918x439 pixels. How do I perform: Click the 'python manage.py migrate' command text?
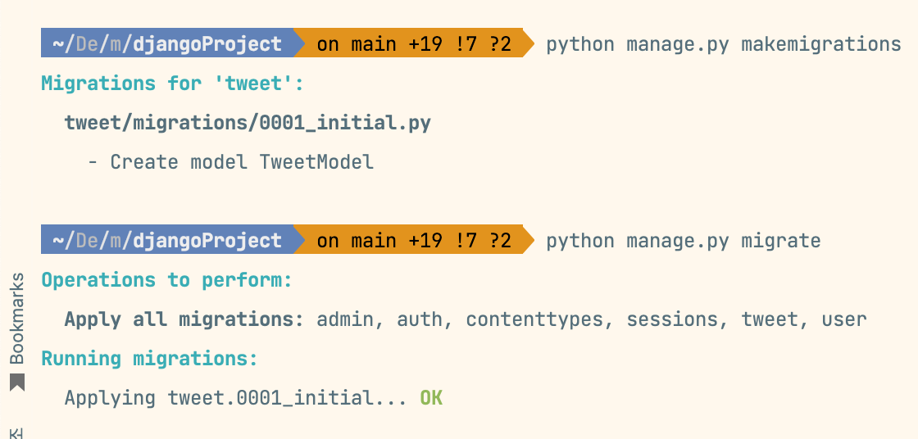(x=684, y=241)
